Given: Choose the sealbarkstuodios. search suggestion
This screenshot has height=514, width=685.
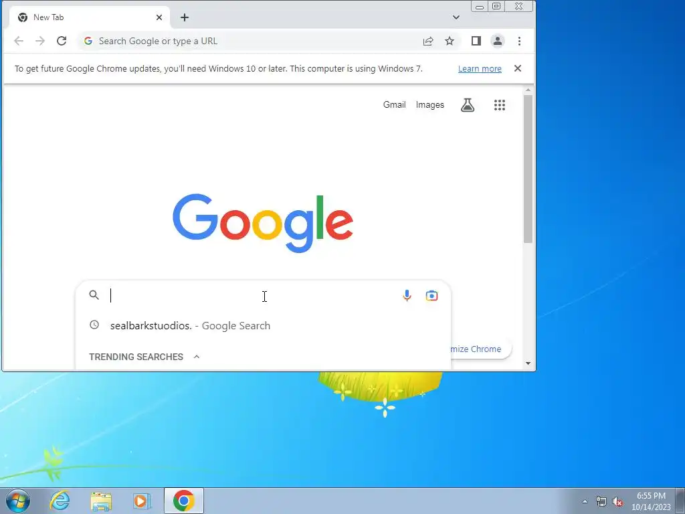Looking at the screenshot, I should 263,326.
